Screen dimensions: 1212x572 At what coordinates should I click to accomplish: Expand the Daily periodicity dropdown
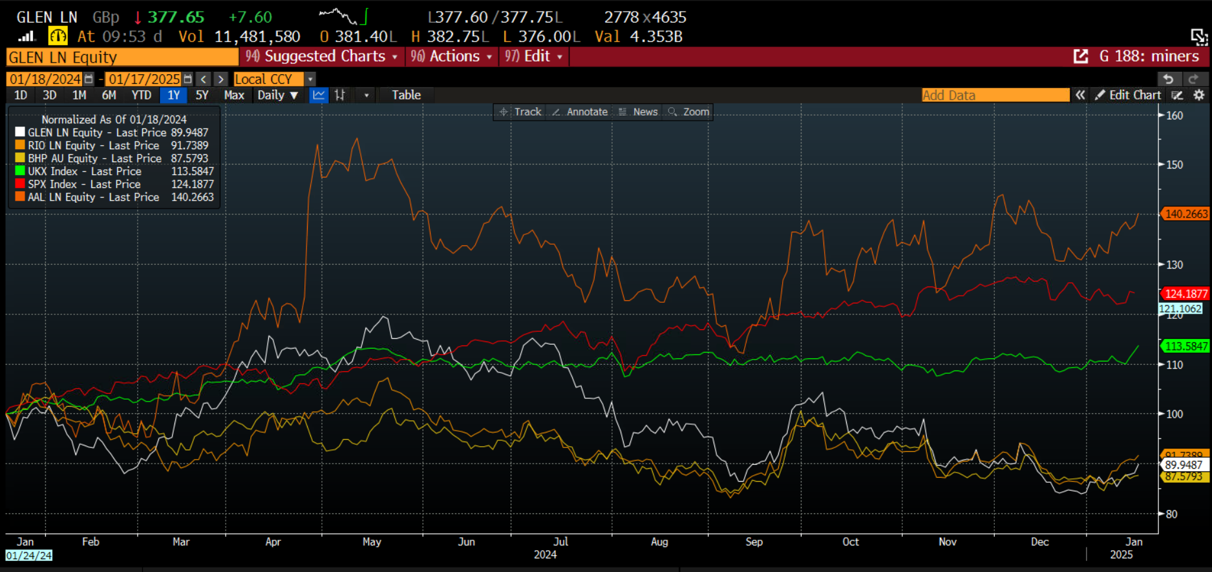tap(277, 95)
